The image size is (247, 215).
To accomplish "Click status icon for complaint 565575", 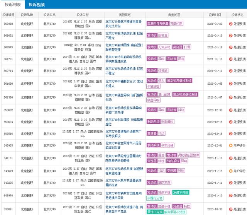I will 231,47.
